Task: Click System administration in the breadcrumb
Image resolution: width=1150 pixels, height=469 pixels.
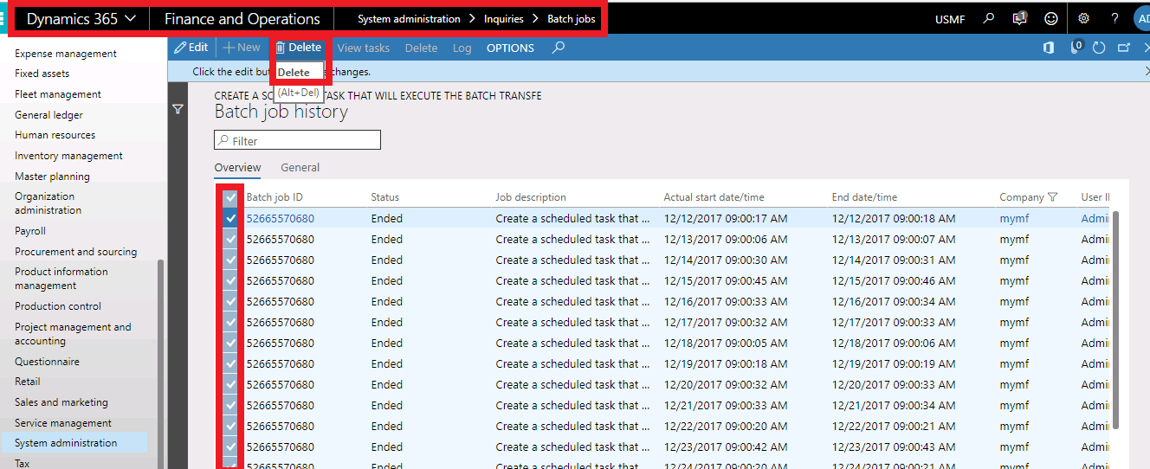Action: 409,19
